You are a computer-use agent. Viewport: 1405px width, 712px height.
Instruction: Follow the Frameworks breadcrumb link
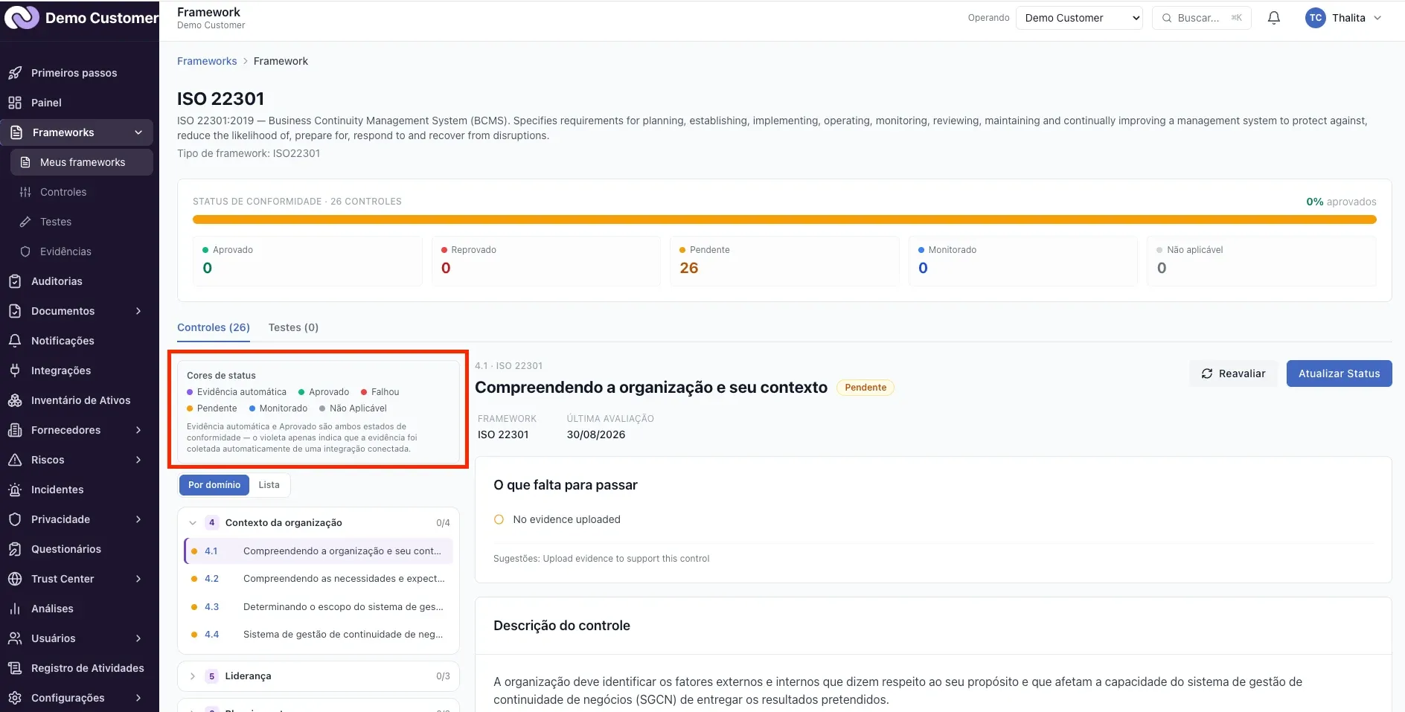(207, 61)
